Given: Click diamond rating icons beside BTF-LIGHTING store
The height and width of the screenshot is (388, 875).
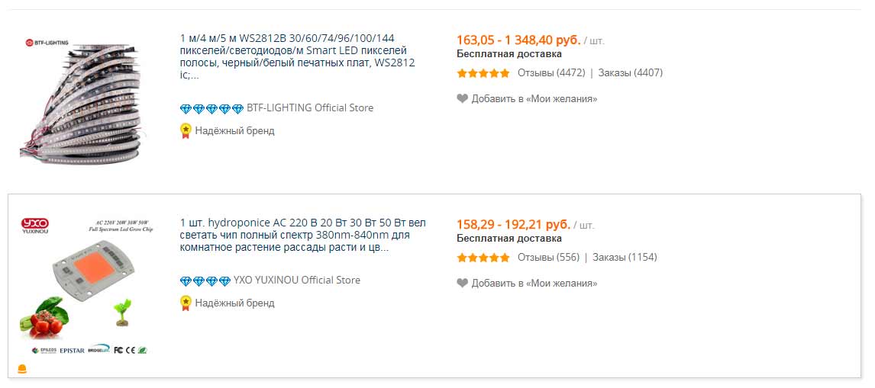Looking at the screenshot, I should pyautogui.click(x=212, y=109).
